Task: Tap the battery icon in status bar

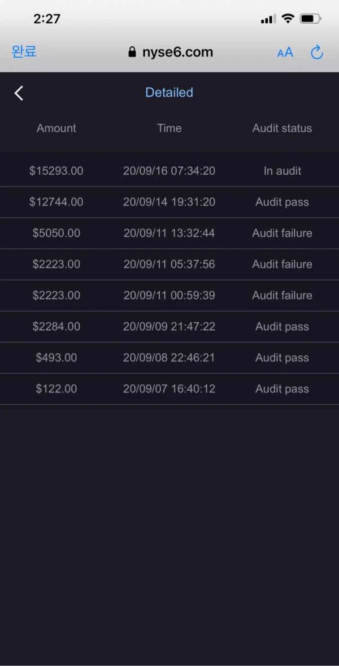Action: (310, 19)
